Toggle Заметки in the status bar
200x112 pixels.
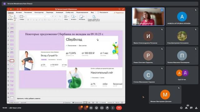67,102
